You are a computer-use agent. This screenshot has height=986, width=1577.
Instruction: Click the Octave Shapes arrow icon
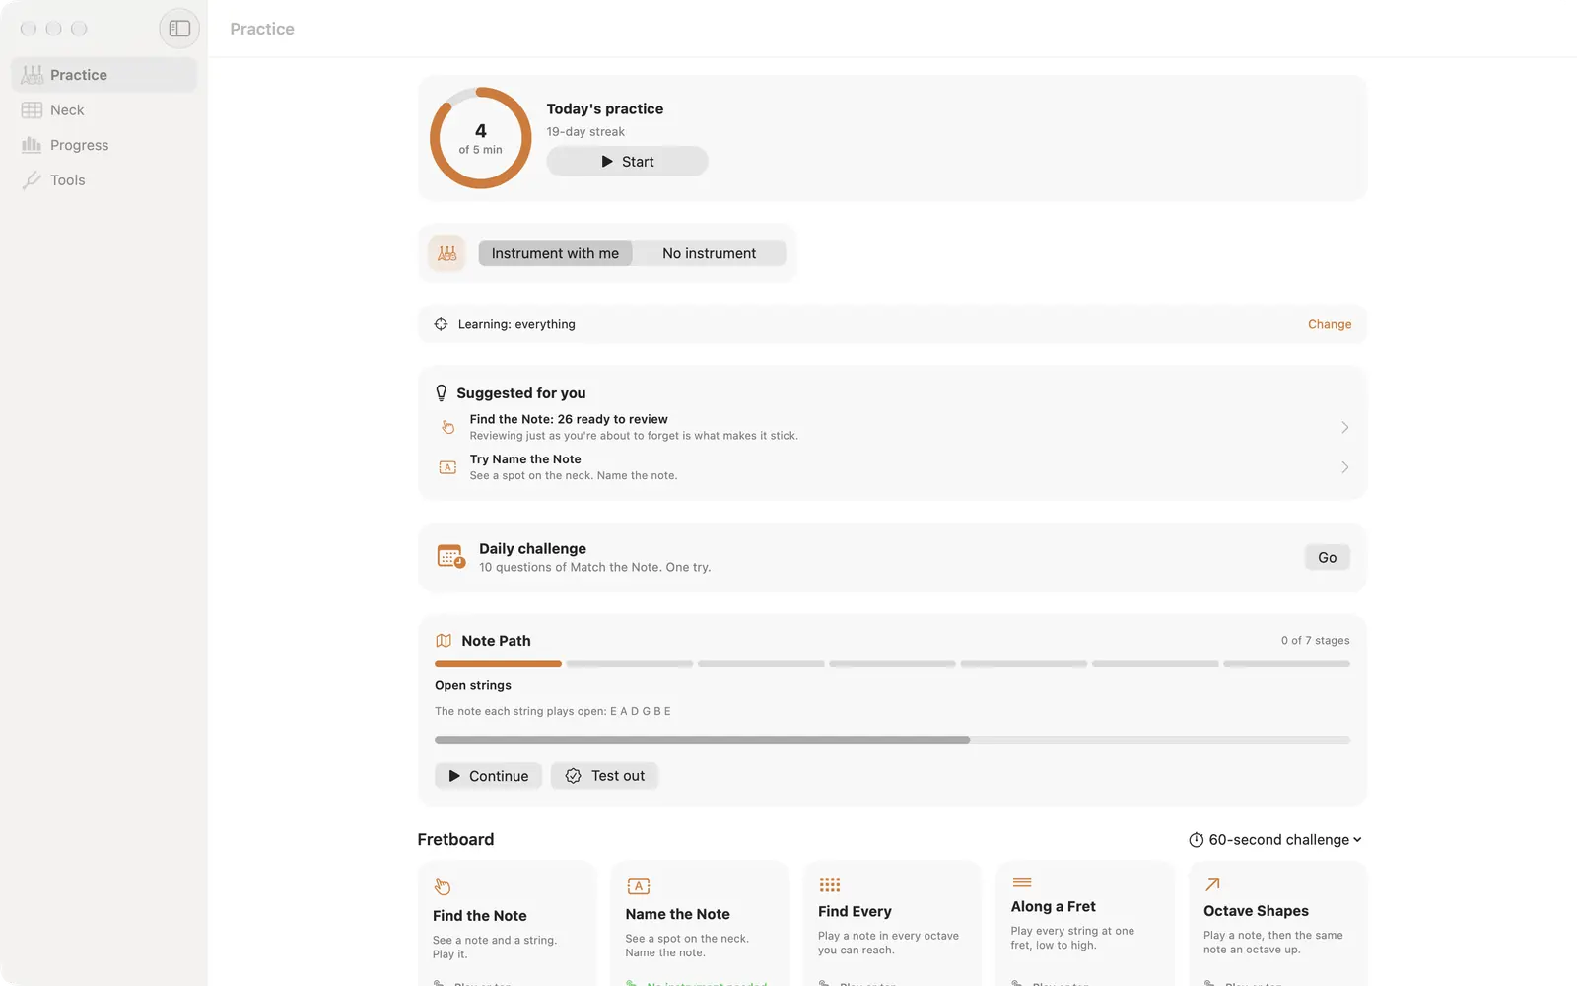point(1213,884)
